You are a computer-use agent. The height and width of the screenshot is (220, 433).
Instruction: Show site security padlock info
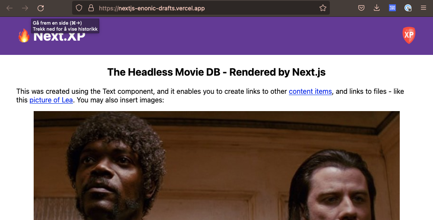(x=91, y=8)
